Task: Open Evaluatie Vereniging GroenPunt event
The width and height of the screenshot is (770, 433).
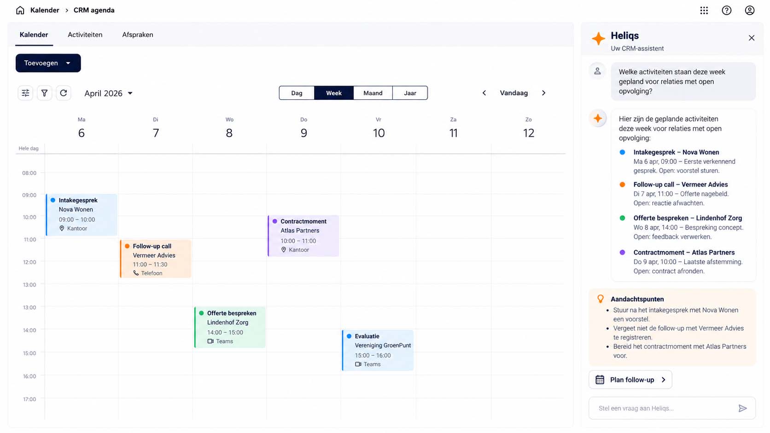Action: click(x=378, y=350)
